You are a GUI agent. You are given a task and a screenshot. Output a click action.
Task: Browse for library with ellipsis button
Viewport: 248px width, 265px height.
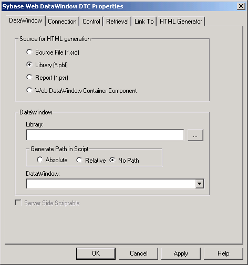pos(195,135)
